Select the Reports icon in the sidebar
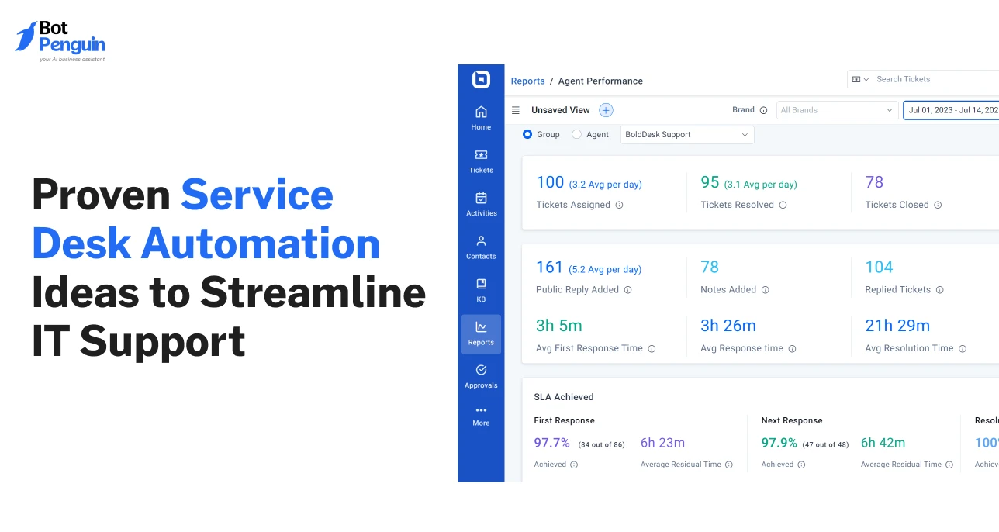 tap(481, 332)
